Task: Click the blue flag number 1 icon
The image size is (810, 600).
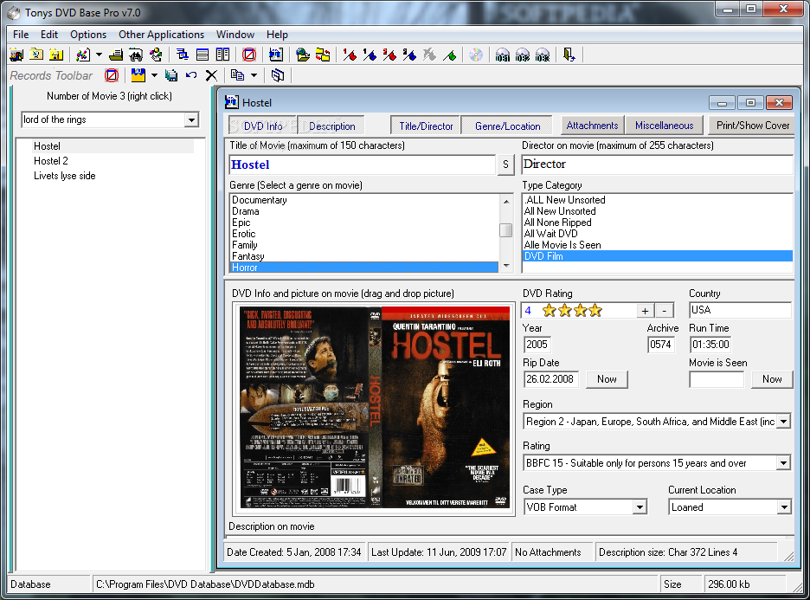Action: tap(370, 55)
